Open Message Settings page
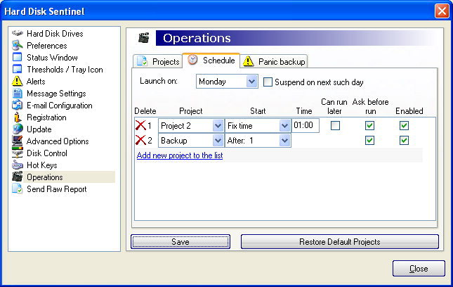This screenshot has width=453, height=287. [x=56, y=94]
